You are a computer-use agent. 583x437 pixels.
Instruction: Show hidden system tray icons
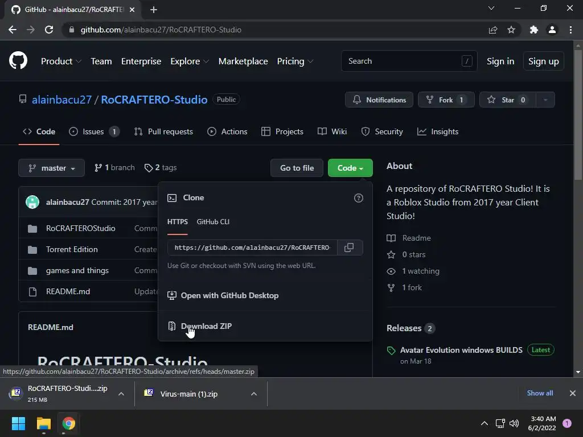(485, 423)
